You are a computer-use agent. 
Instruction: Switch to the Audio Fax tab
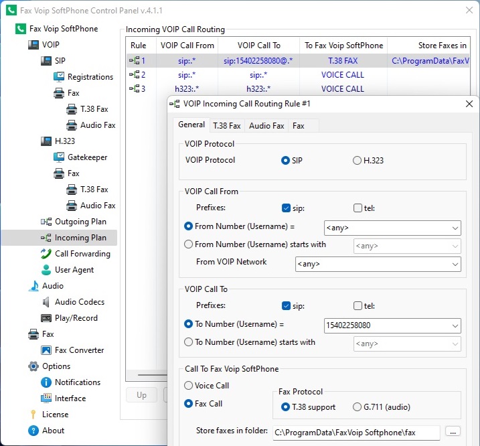[266, 126]
